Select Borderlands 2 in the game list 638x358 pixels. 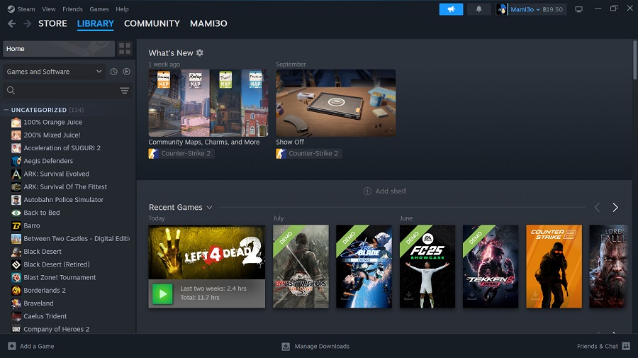pos(44,291)
